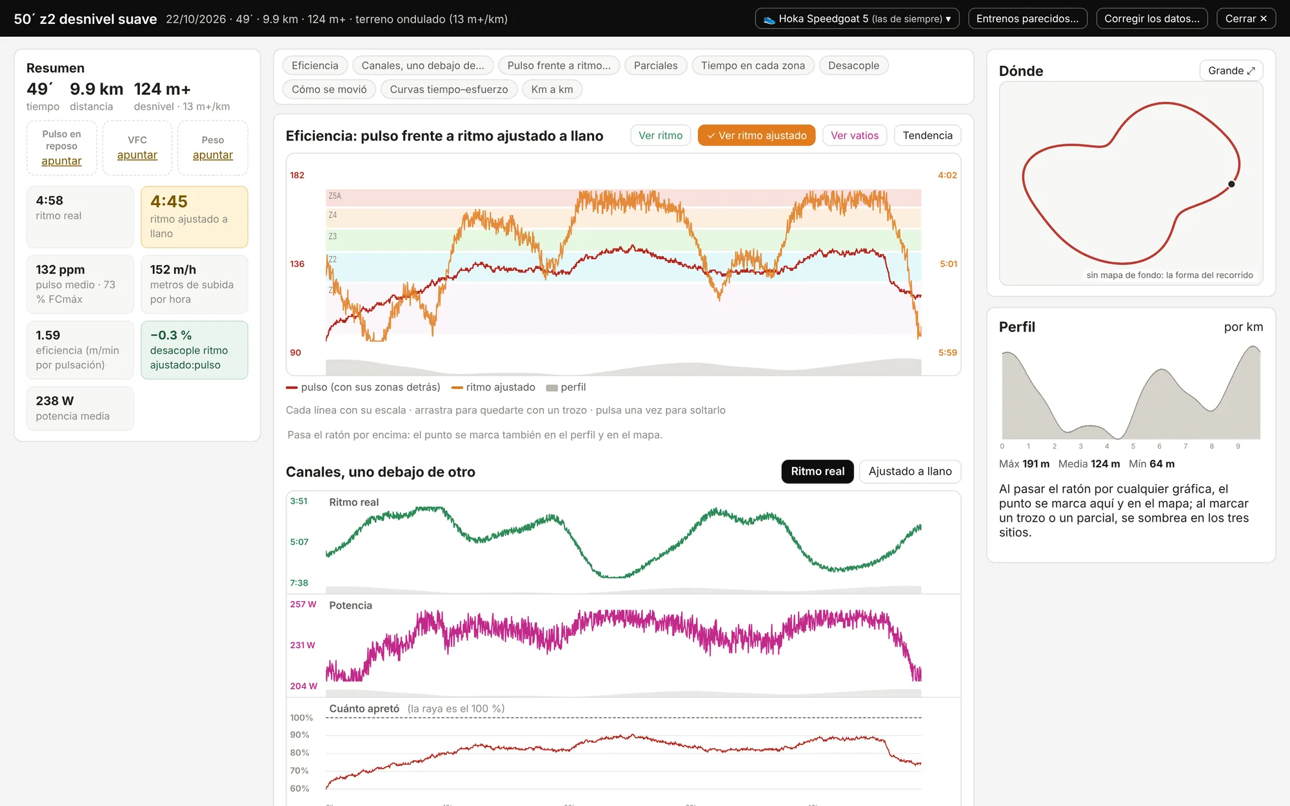Go to the Km a km chip
Viewport: 1290px width, 806px height.
[552, 89]
